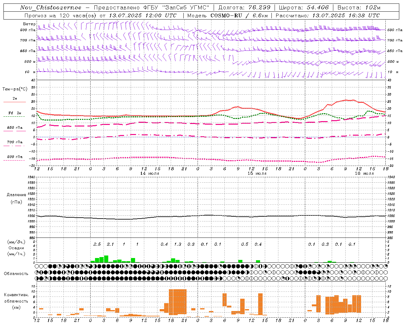Click the longitude value Долгота: 76.299
The image size is (404, 323).
tap(244, 8)
